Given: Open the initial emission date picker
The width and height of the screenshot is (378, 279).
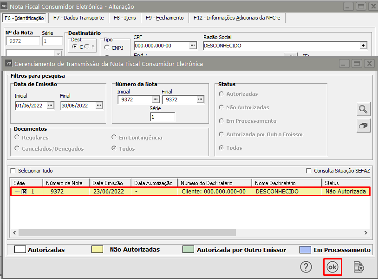Looking at the screenshot, I should (x=52, y=106).
